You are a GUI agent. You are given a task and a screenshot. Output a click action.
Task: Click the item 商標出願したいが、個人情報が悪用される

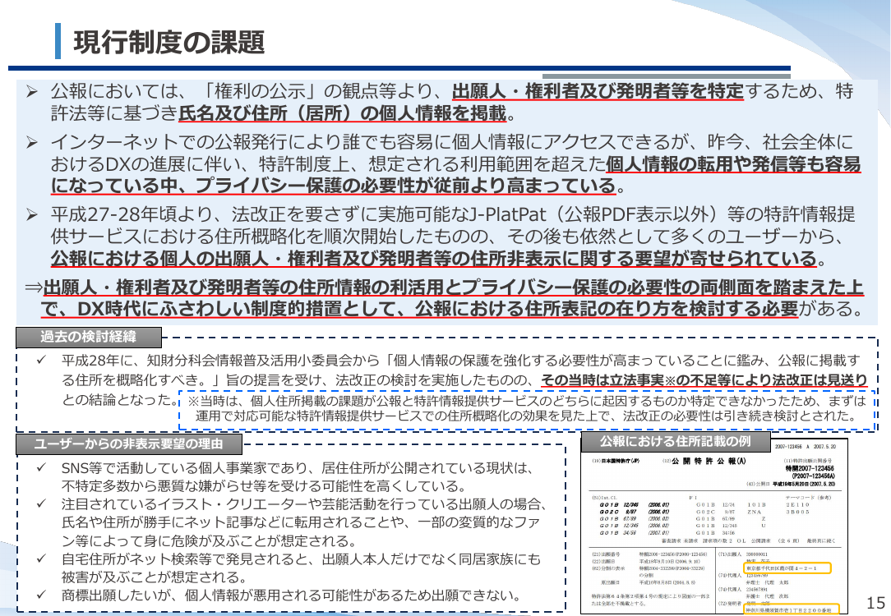pyautogui.click(x=291, y=595)
